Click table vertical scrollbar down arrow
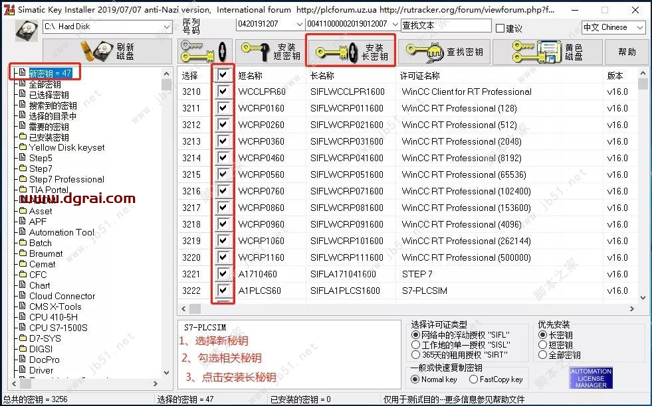Image resolution: width=652 pixels, height=406 pixels. [x=643, y=297]
